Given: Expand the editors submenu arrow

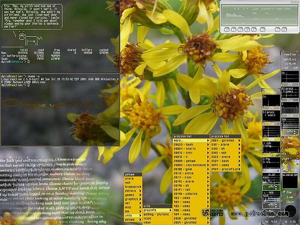Looking at the screenshot, I should tap(140, 191).
